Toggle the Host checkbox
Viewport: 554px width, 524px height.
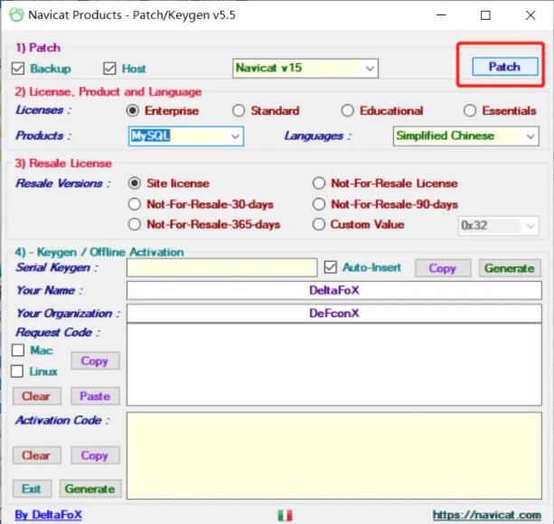(109, 69)
